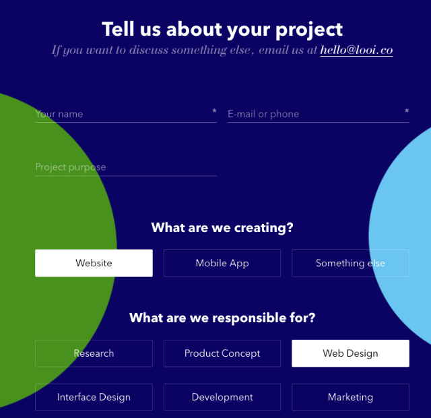This screenshot has height=418, width=431.
Task: Click the asterisk beside Your name
Action: (214, 111)
